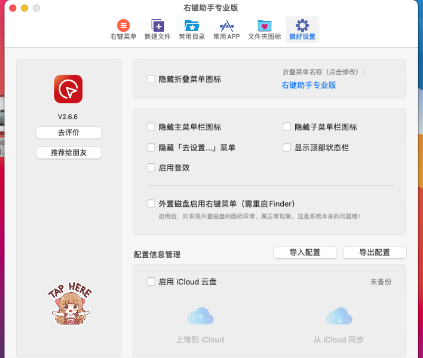Enable 启用 iCloud 云盘 checkbox
The image size is (423, 358).
click(151, 282)
